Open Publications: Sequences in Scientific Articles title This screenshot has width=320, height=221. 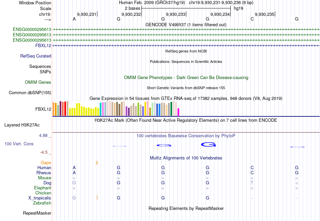[x=186, y=62]
